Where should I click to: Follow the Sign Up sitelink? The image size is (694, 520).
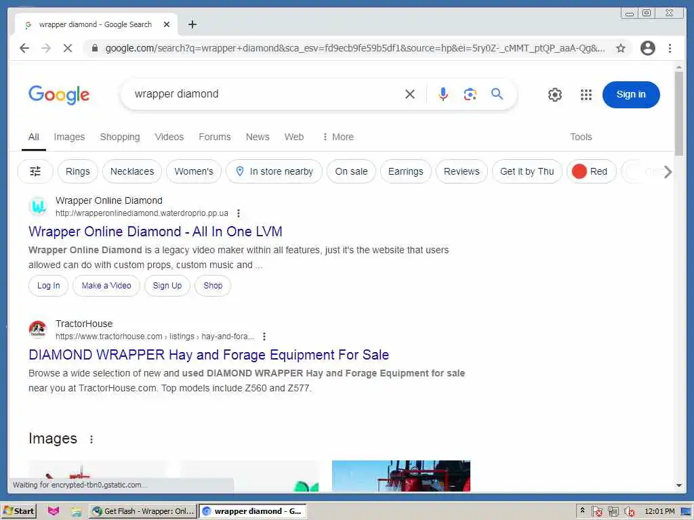167,286
